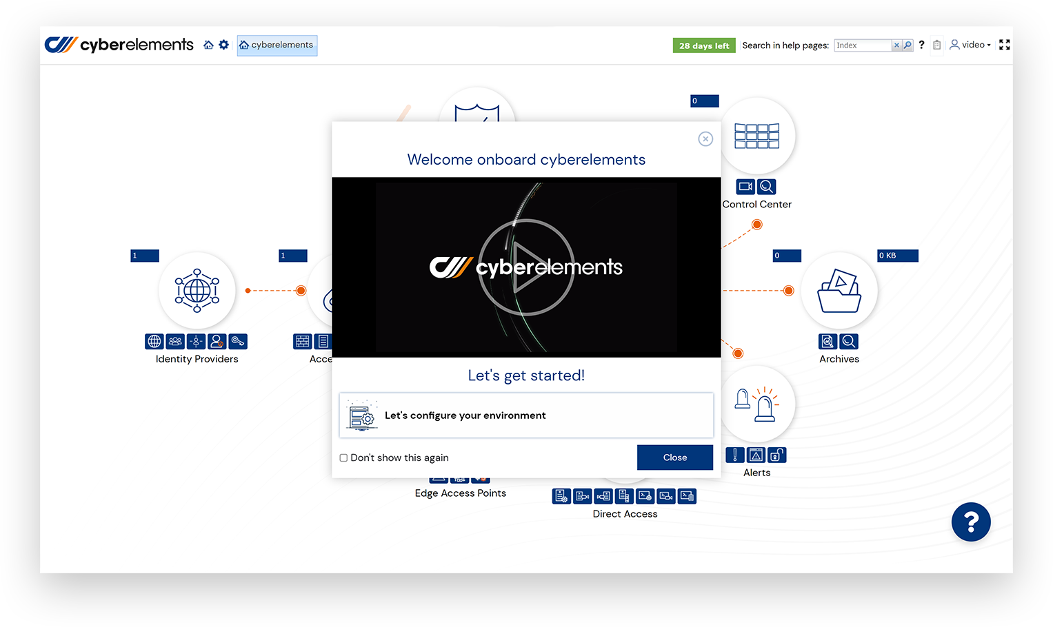Check the 28 days left trial indicator
The width and height of the screenshot is (1053, 627).
(704, 45)
